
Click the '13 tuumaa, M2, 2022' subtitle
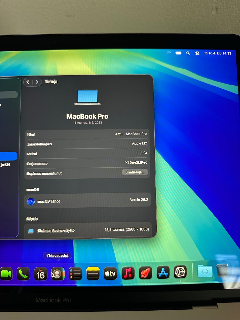click(x=87, y=123)
